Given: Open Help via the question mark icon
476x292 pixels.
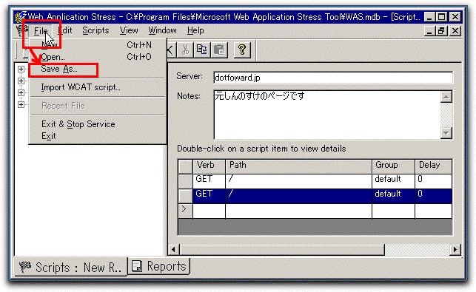Looking at the screenshot, I should click(x=242, y=50).
